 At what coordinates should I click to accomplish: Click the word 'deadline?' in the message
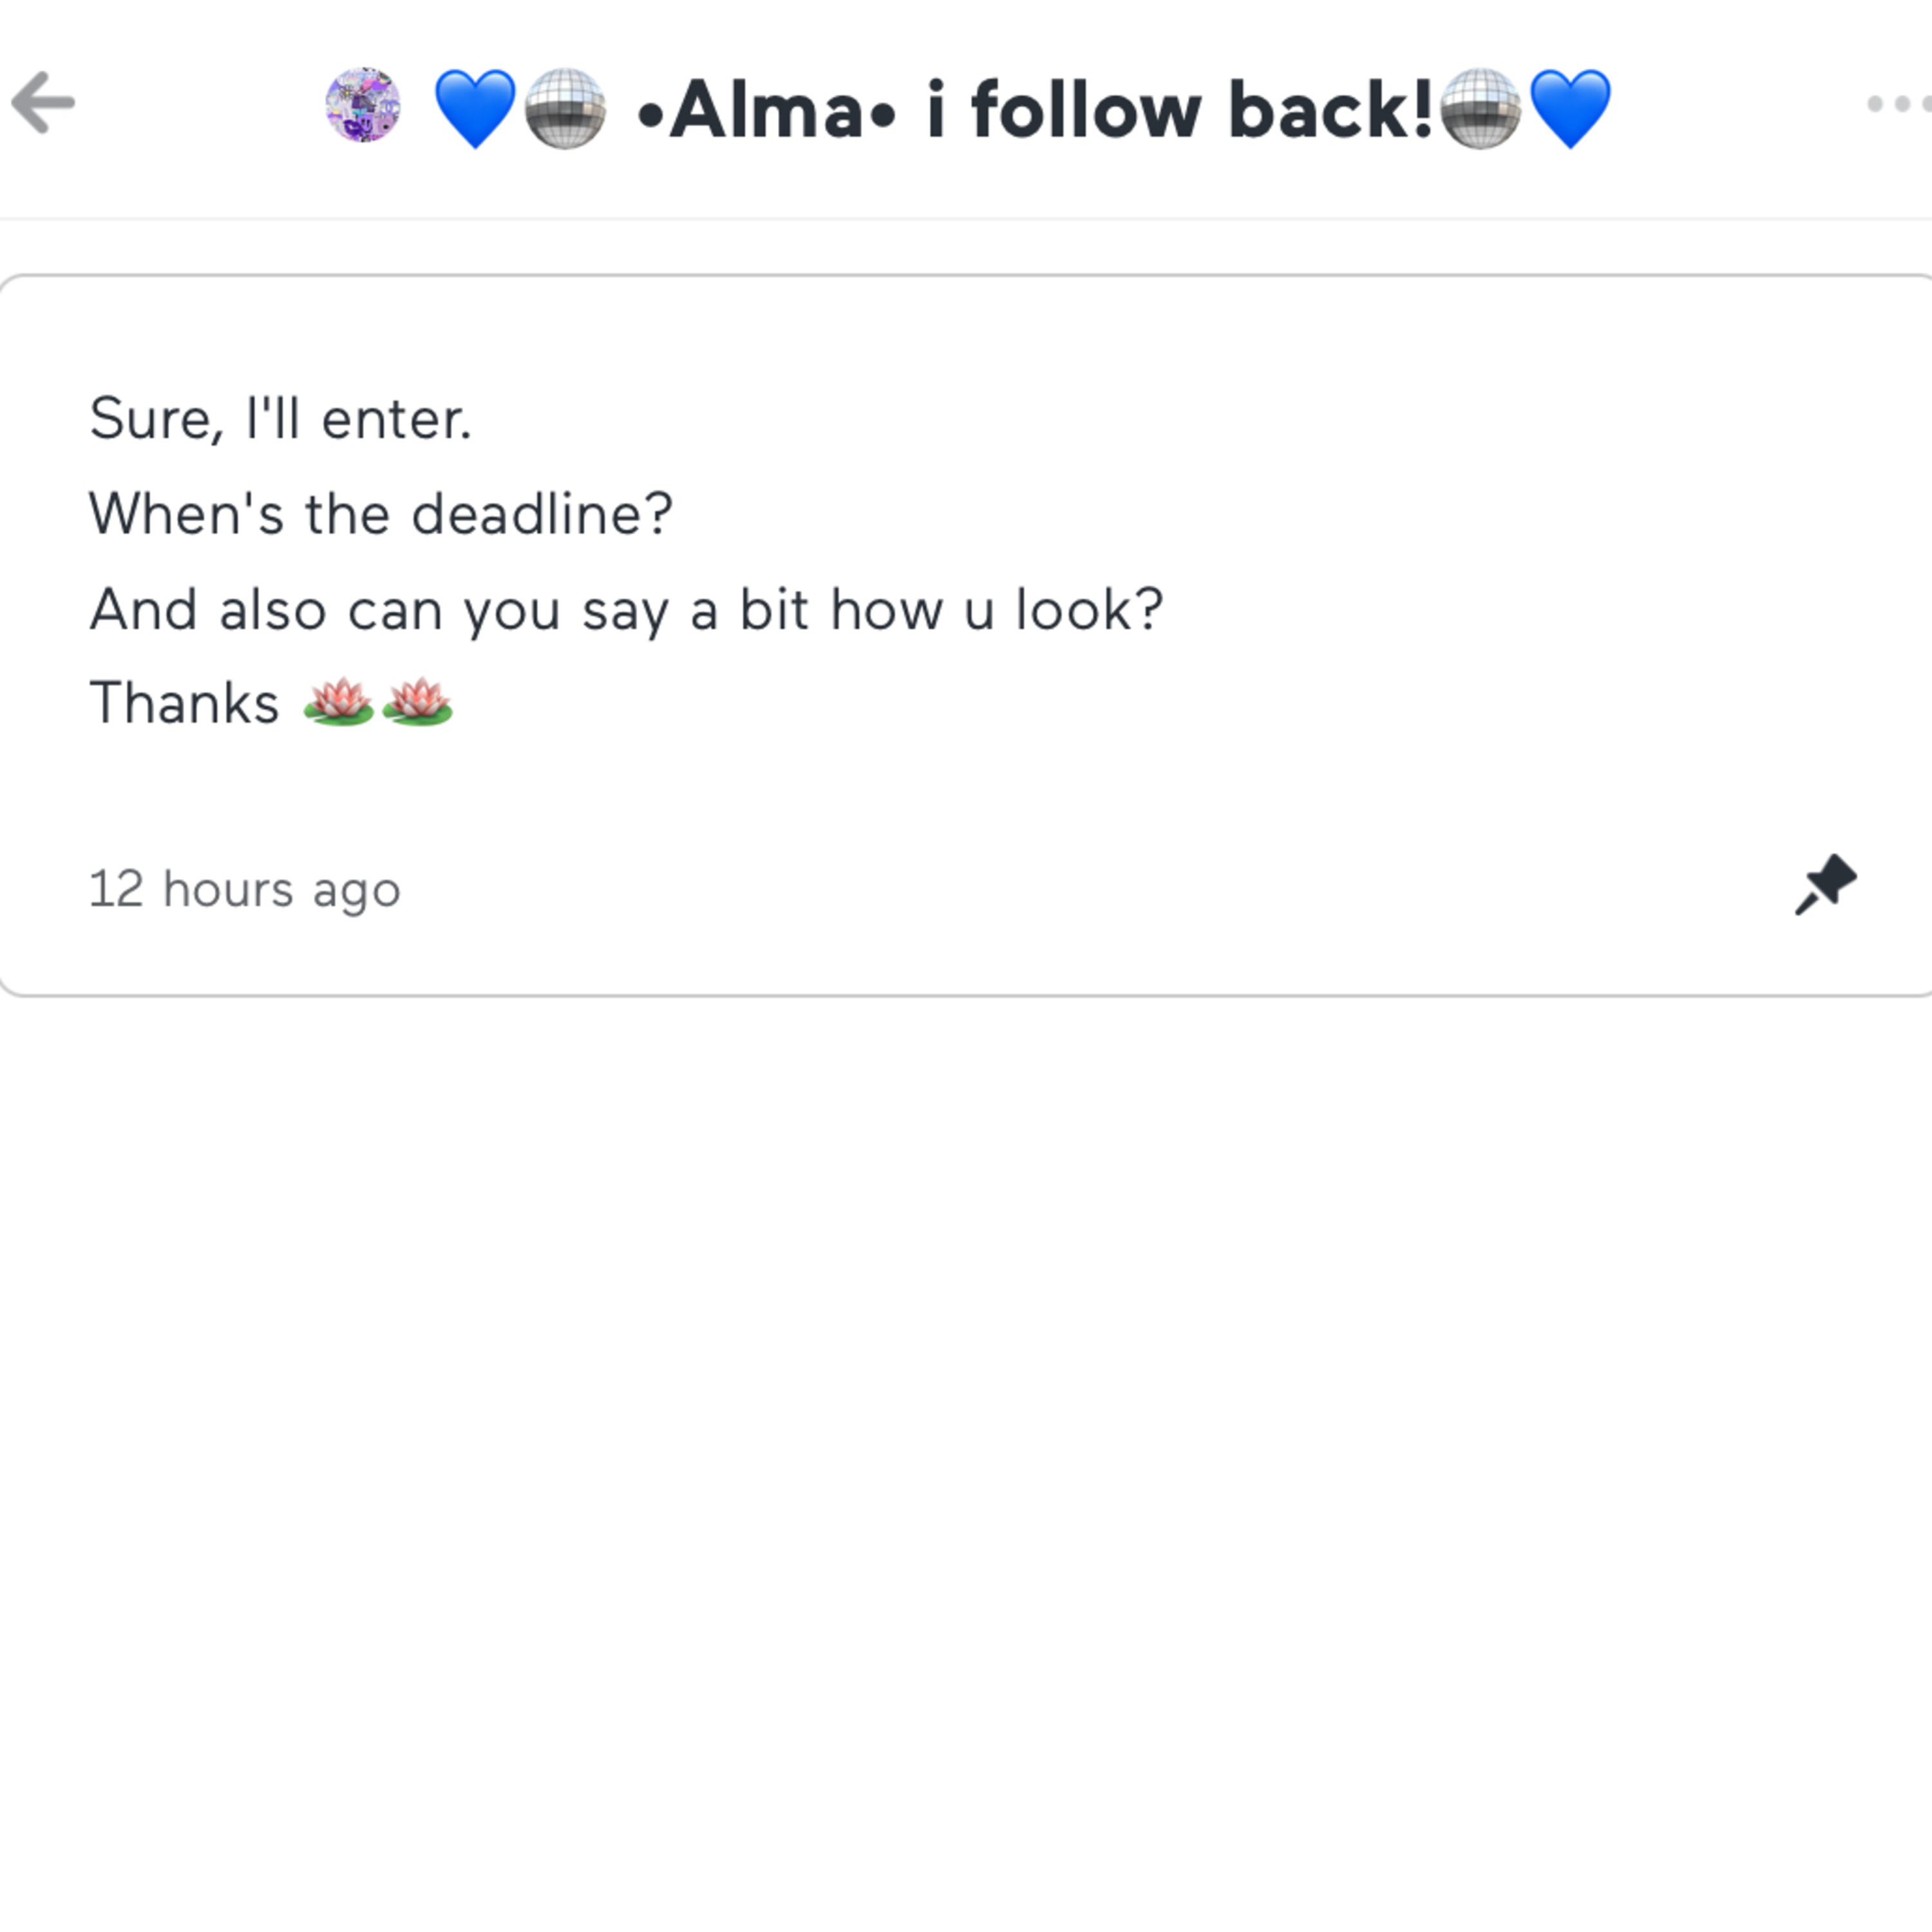click(x=542, y=514)
